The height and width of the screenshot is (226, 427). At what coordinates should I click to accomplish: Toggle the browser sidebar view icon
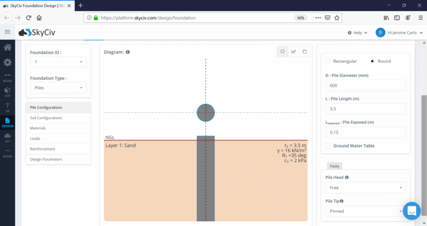tap(397, 18)
